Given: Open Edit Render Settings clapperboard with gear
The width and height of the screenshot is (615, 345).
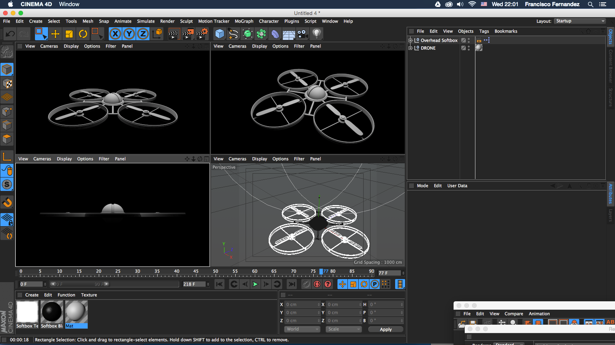Looking at the screenshot, I should 202,34.
